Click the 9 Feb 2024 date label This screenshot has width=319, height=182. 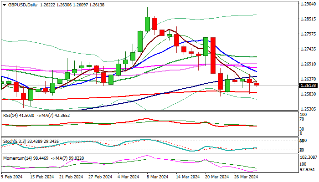coord(11,177)
